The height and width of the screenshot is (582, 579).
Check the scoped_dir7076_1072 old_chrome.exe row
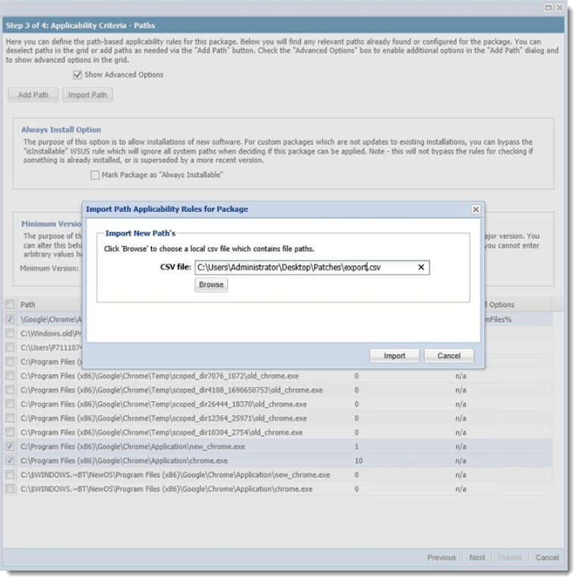(10, 376)
